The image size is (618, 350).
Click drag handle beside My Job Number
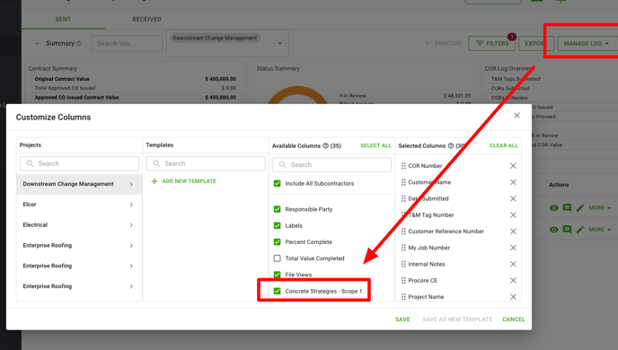[x=403, y=248]
